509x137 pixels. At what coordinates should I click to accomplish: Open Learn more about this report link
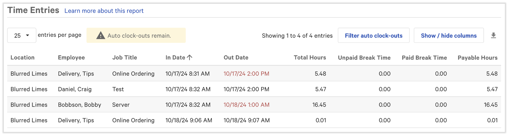click(104, 11)
